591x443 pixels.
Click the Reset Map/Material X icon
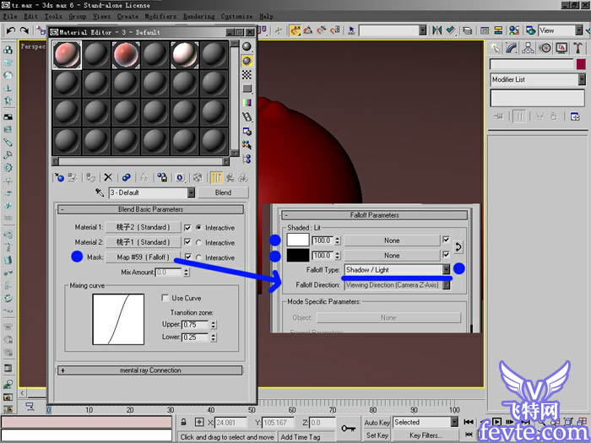coord(108,178)
